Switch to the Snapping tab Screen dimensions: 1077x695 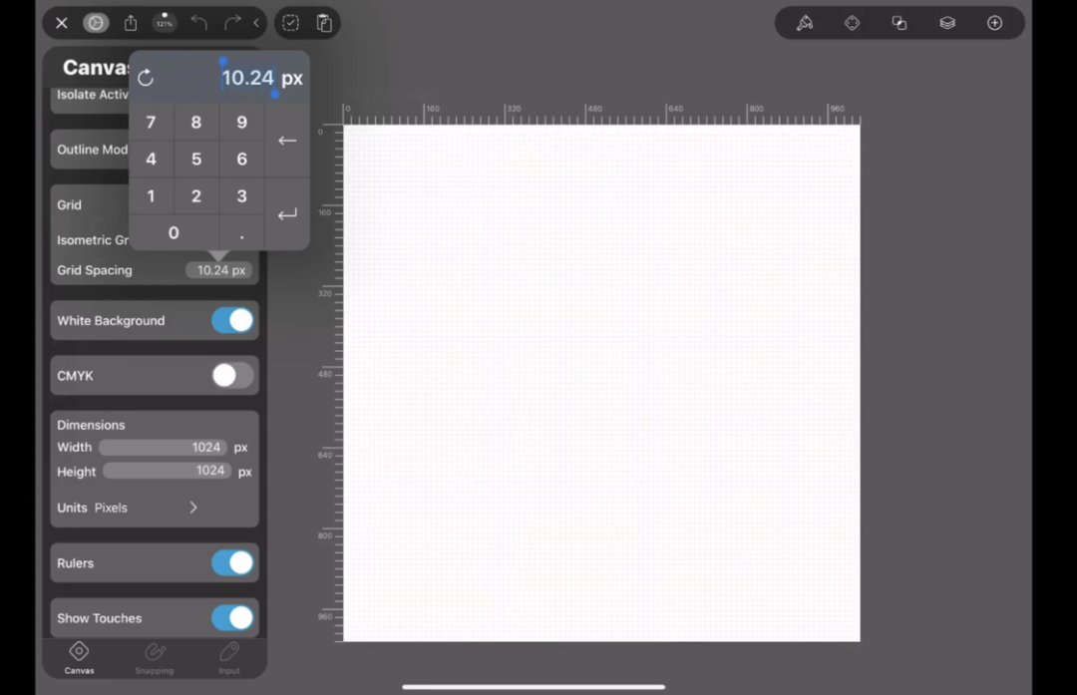(155, 658)
